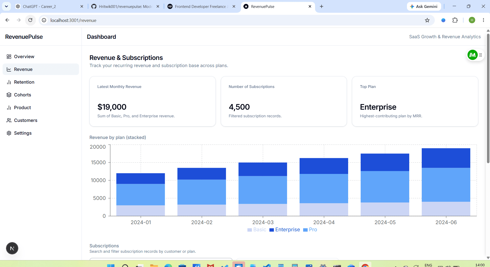This screenshot has height=267, width=490.
Task: Toggle the Enterprise legend entry
Action: point(285,230)
